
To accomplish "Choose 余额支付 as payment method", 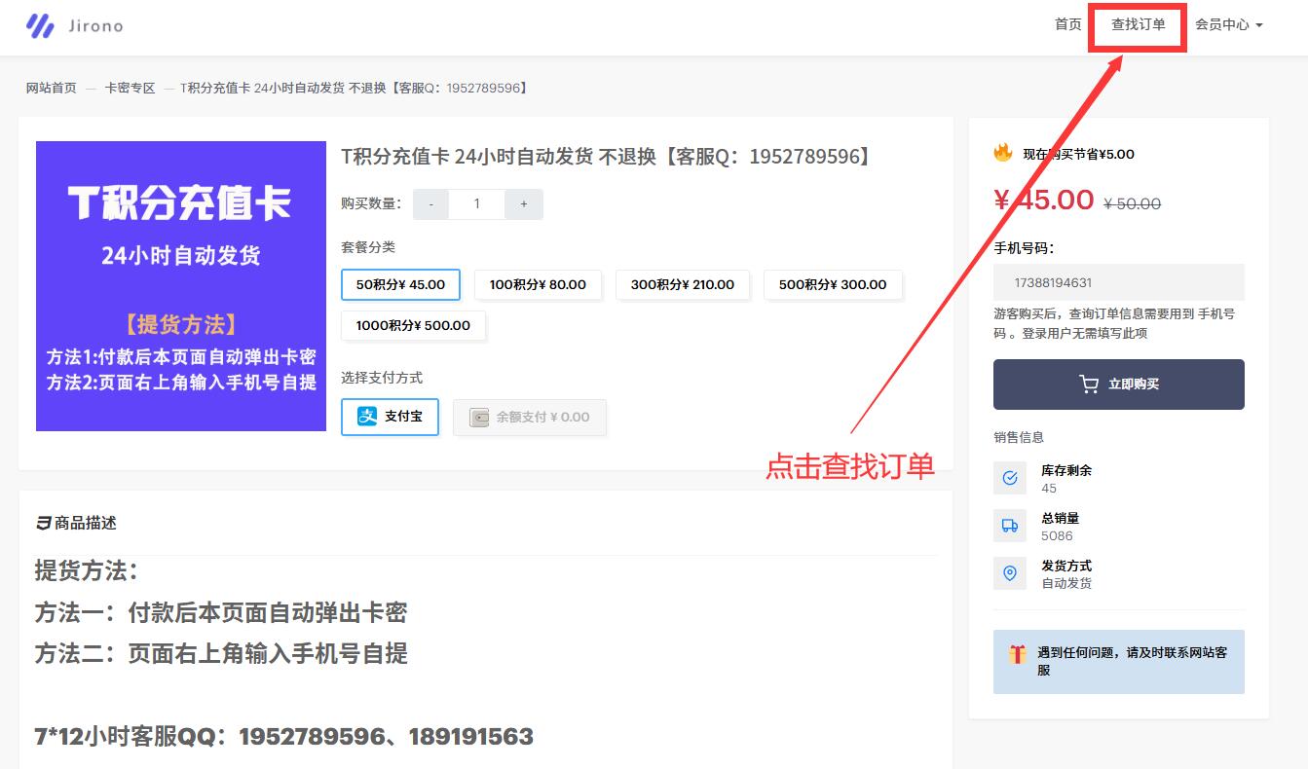I will click(530, 418).
